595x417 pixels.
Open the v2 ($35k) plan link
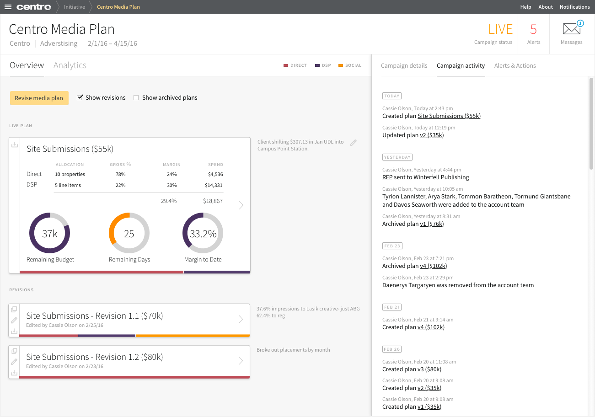point(432,135)
